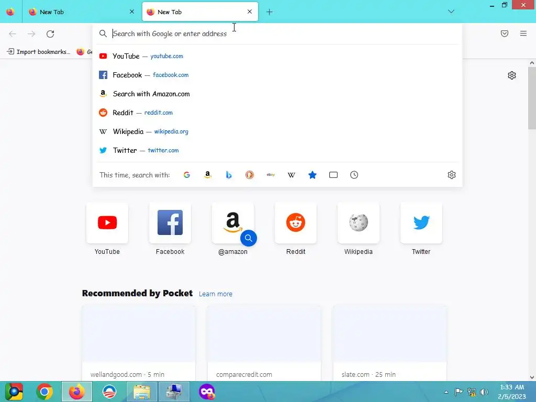This screenshot has height=402, width=536.
Task: Click the network icon in system tray
Action: pos(472,392)
